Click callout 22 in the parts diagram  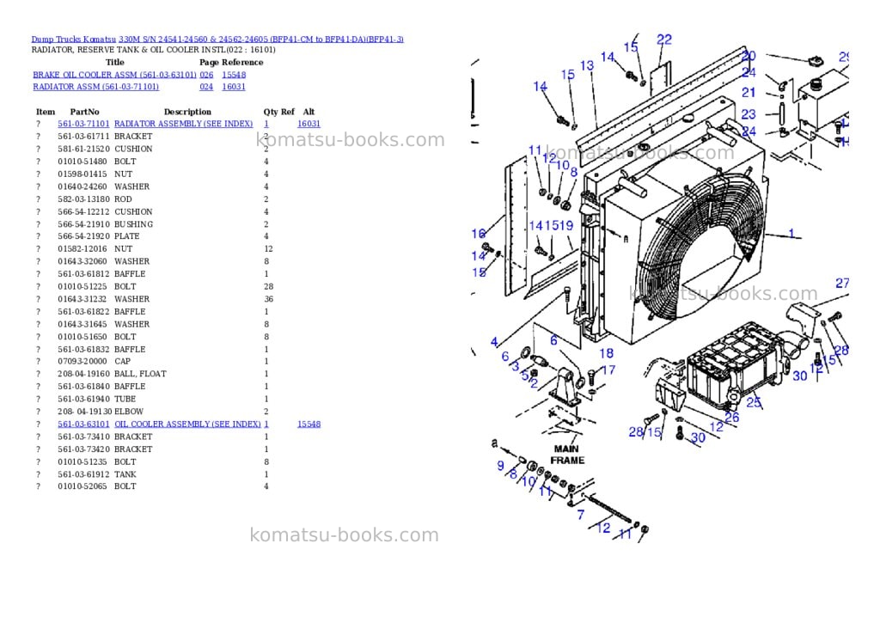coord(664,40)
